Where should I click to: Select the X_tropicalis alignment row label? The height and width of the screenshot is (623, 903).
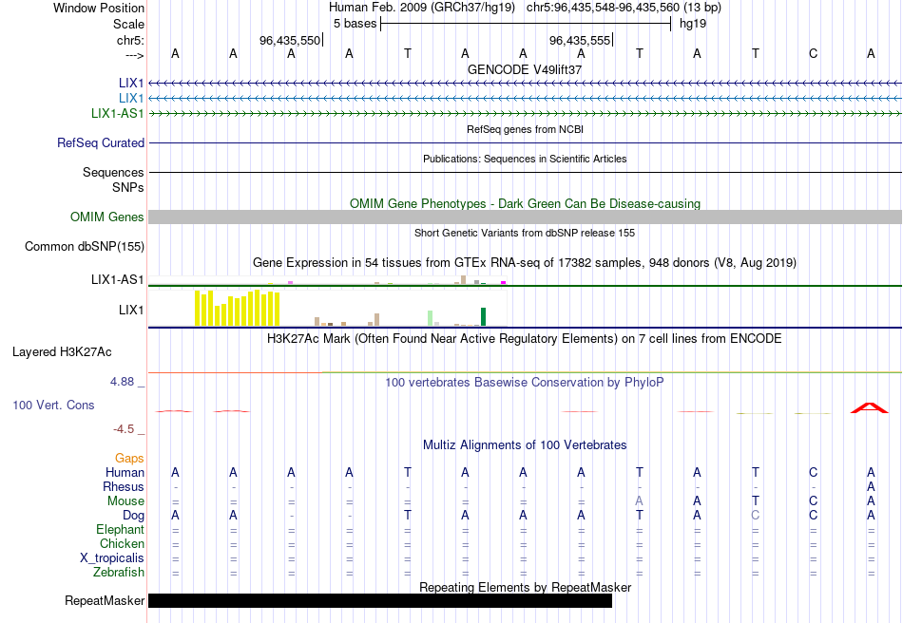(112, 558)
